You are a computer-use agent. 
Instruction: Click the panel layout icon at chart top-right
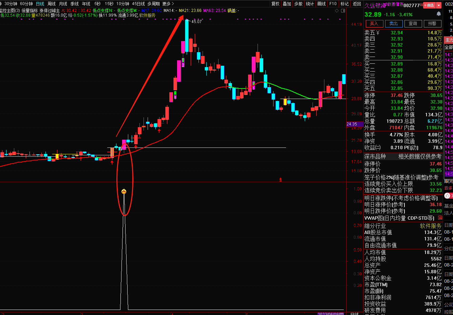point(343,11)
